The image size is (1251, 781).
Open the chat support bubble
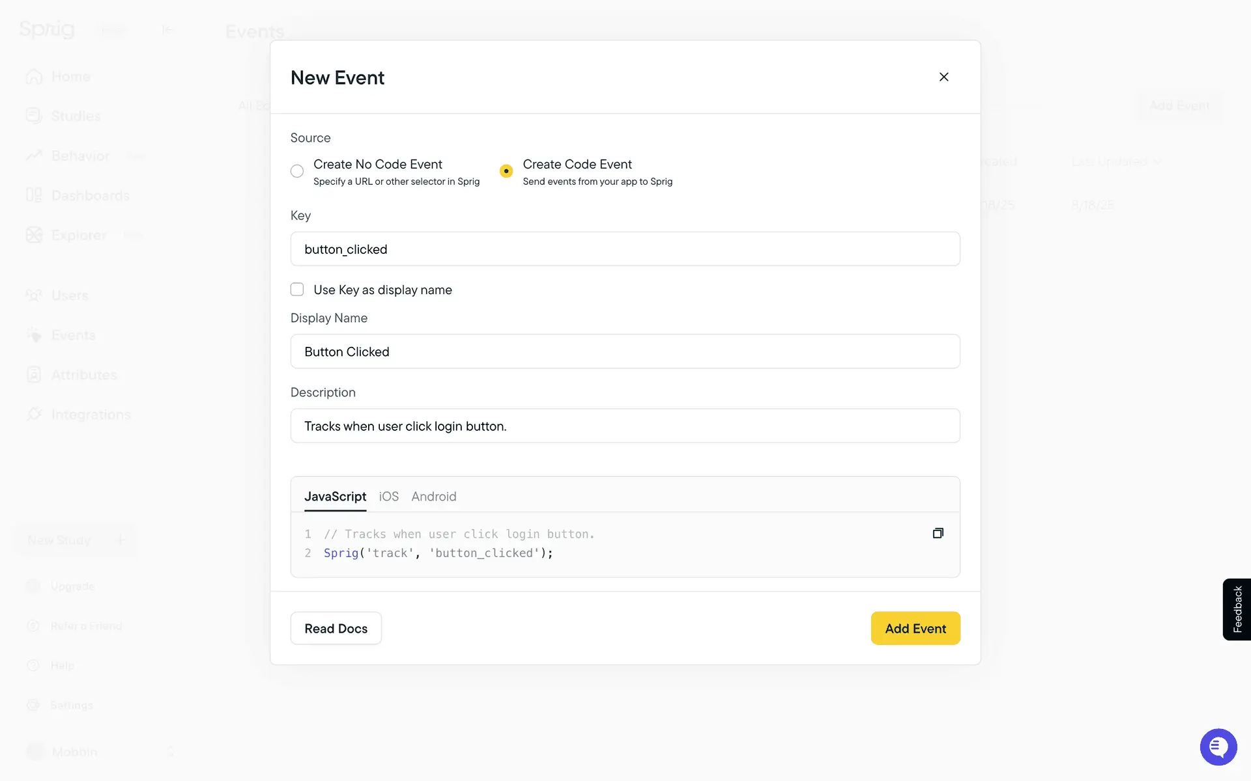tap(1218, 747)
